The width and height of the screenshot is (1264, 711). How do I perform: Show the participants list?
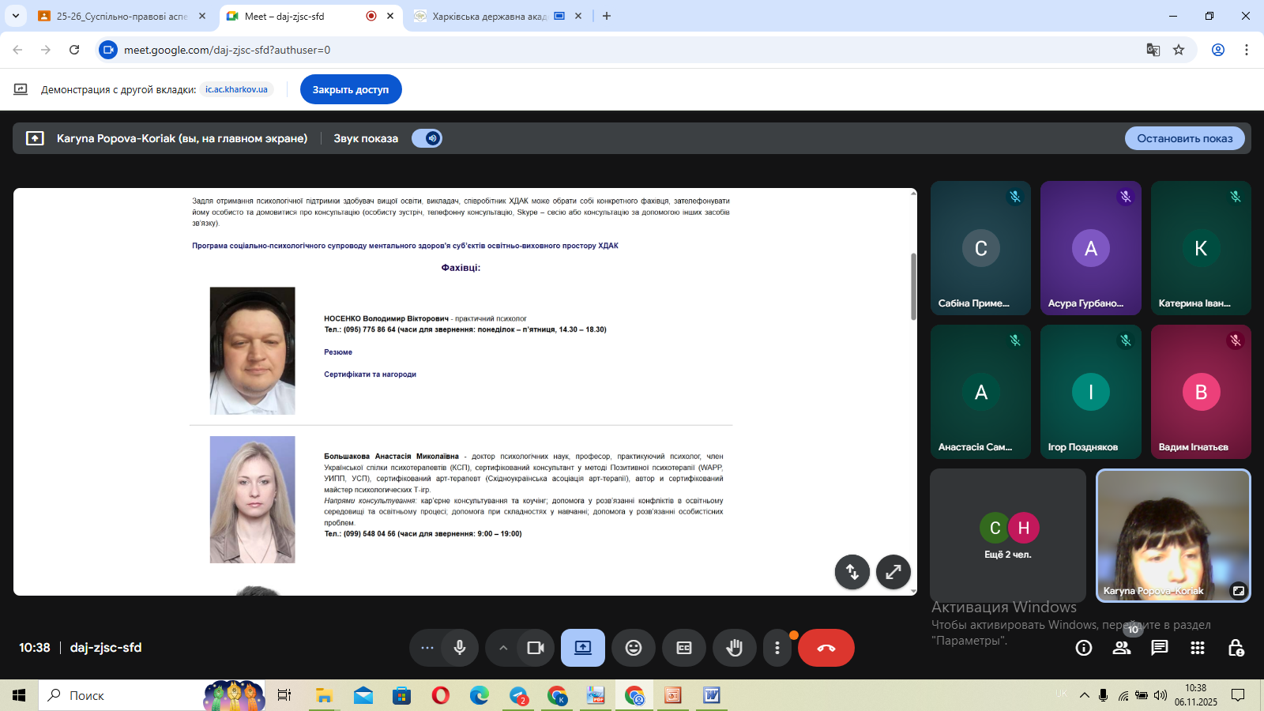click(x=1122, y=648)
